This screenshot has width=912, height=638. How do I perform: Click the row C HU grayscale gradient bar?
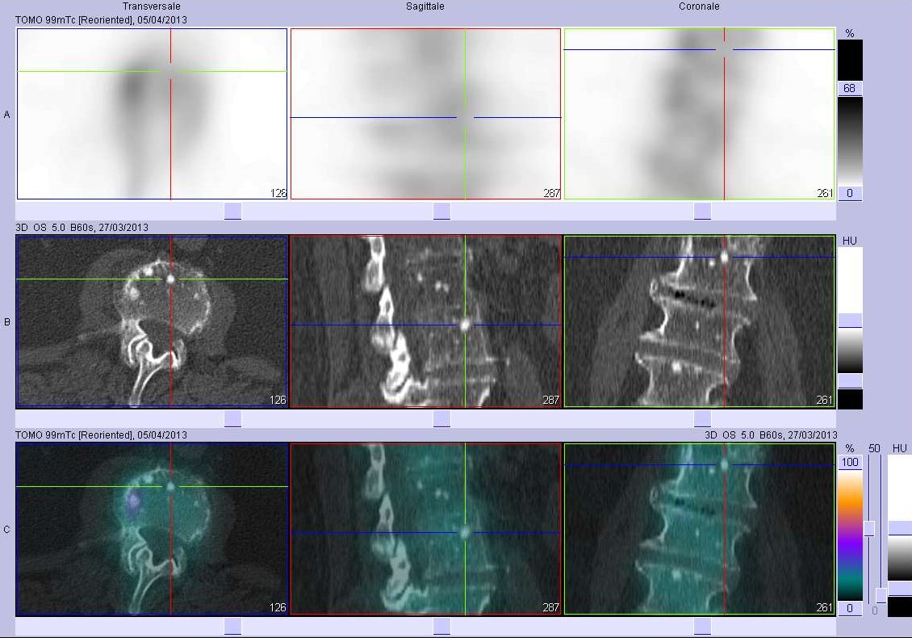[x=900, y=558]
